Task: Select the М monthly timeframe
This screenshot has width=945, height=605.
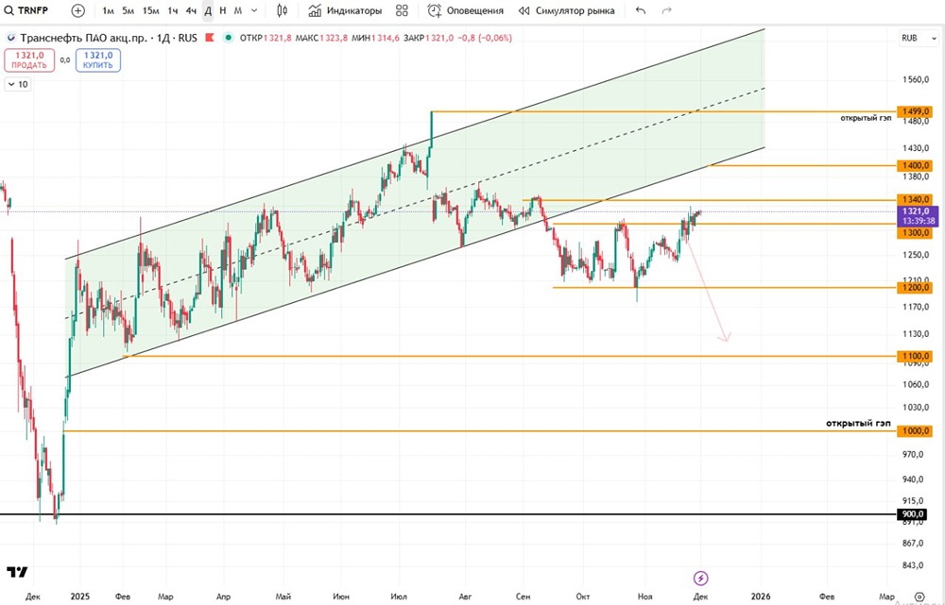Action: point(238,10)
